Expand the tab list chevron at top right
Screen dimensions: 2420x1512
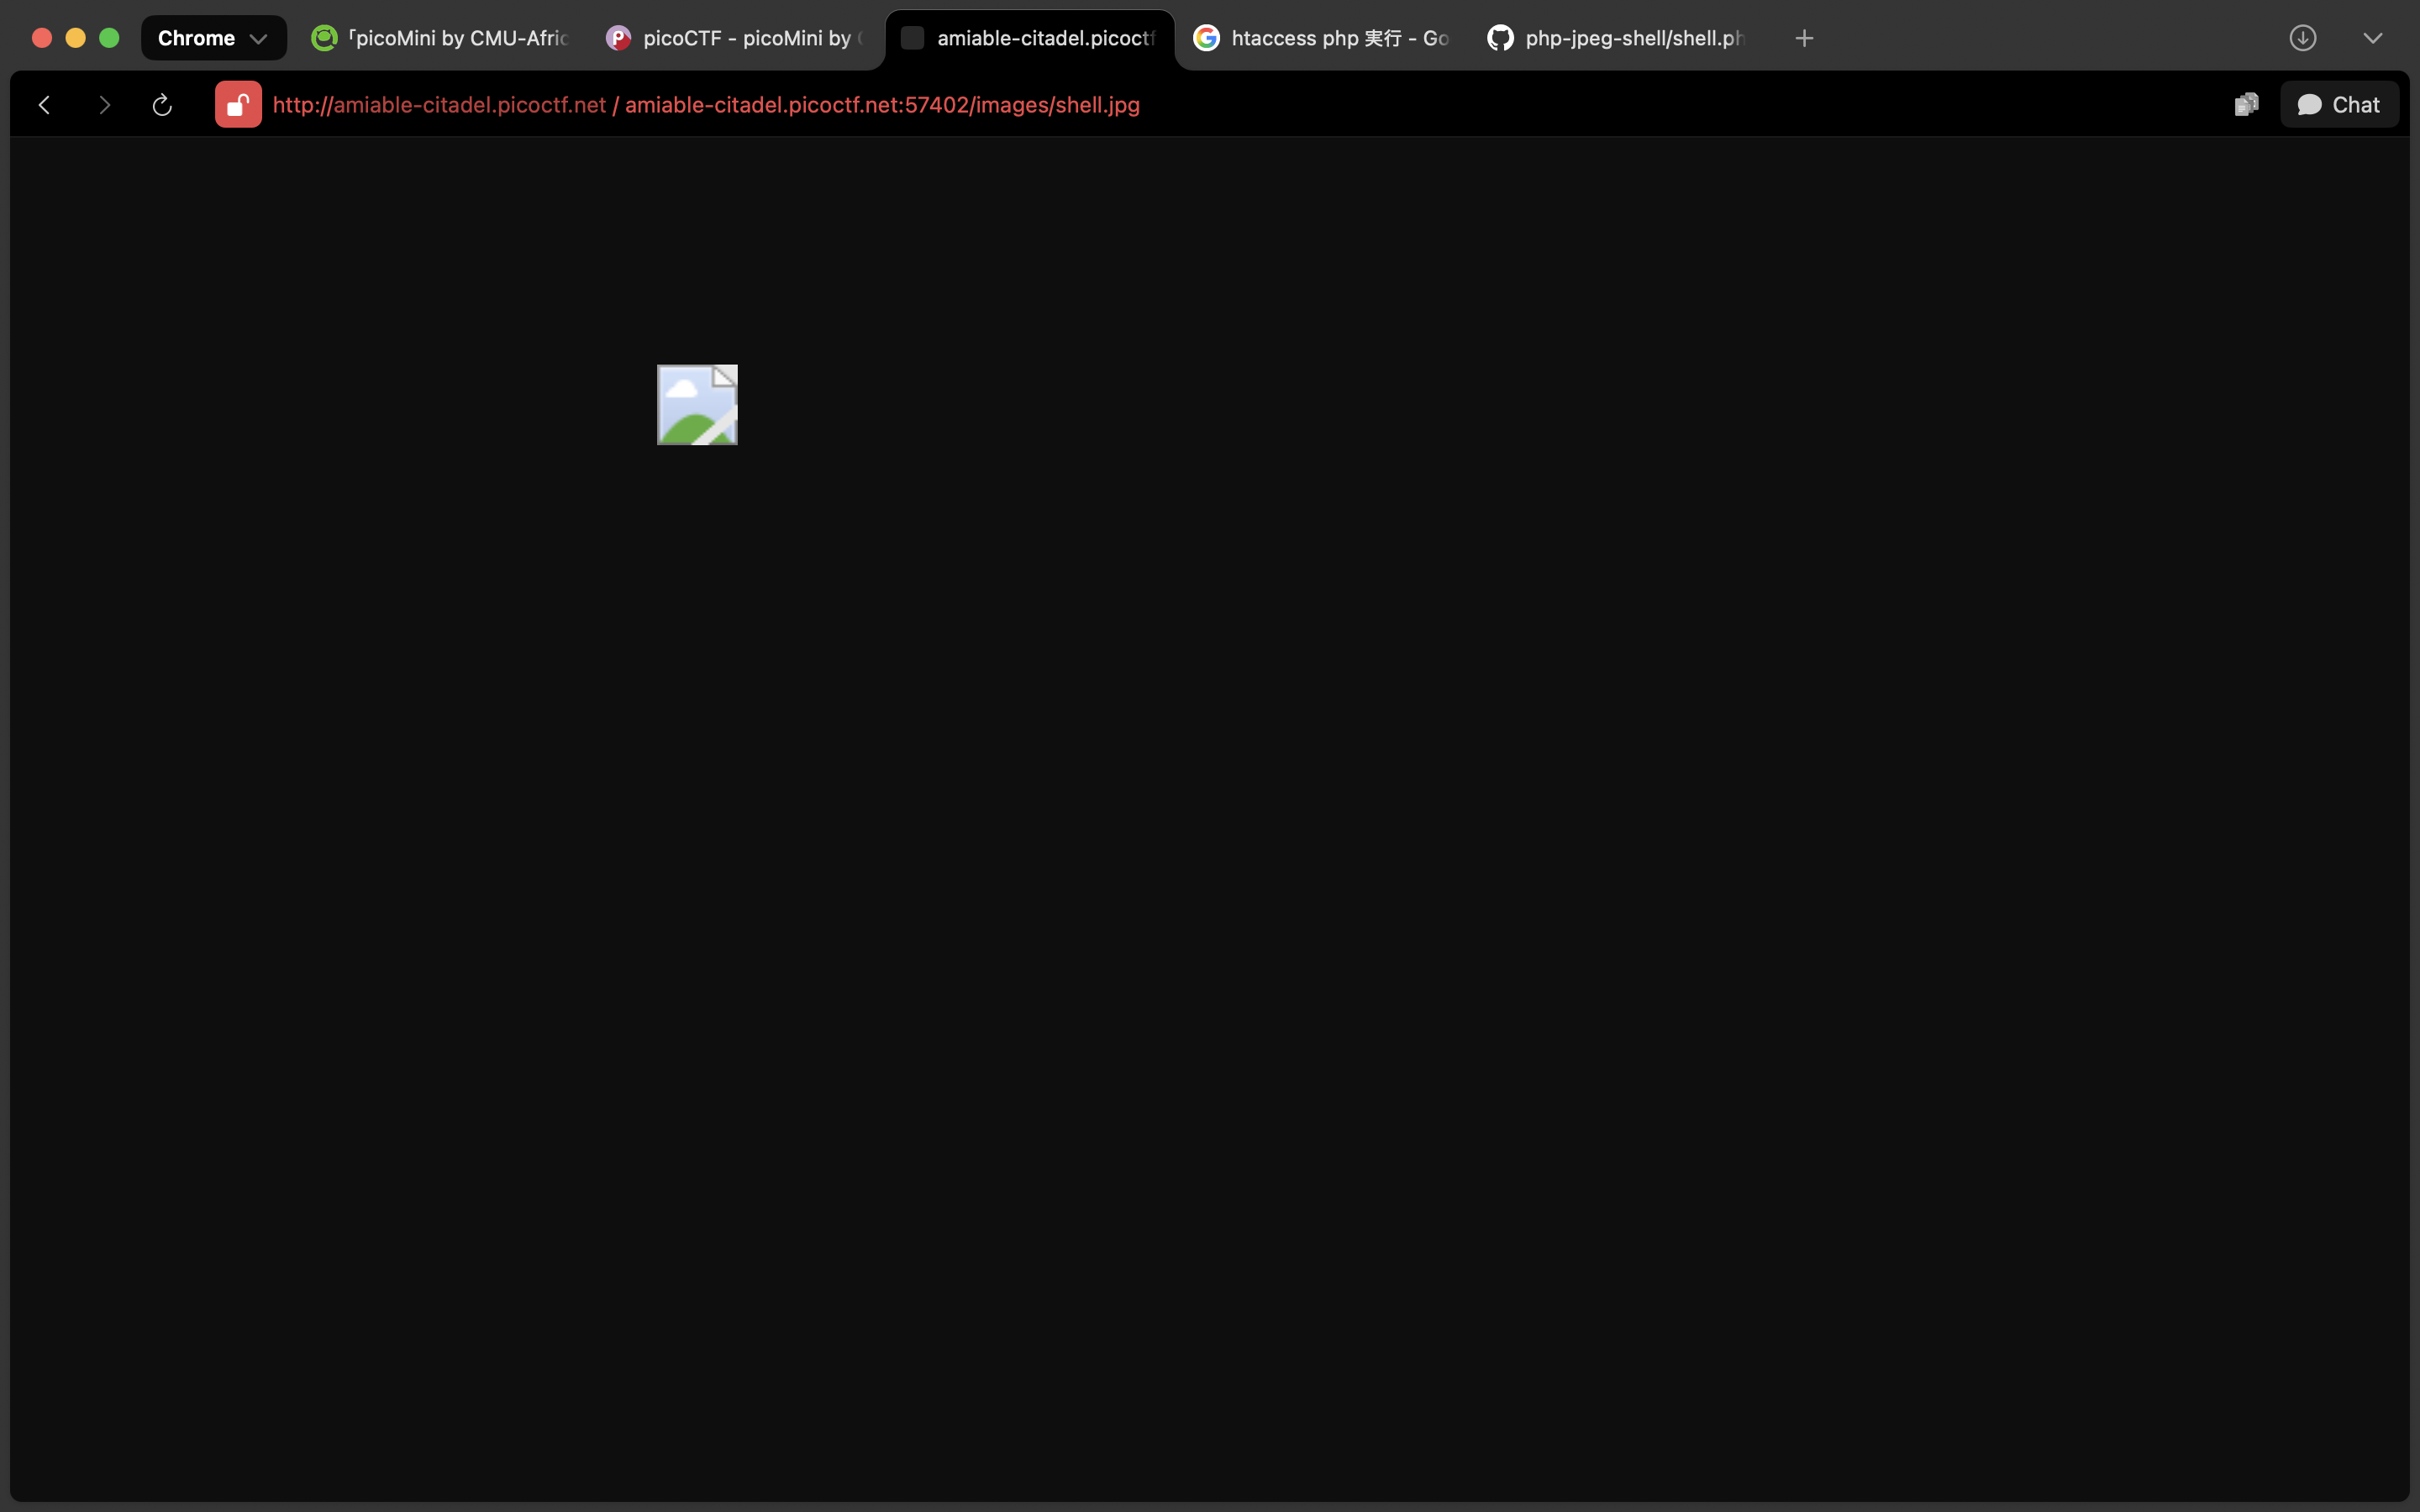[x=2373, y=38]
